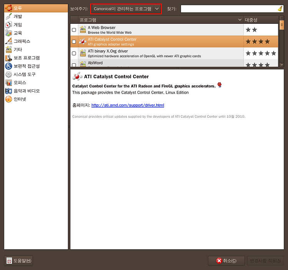This screenshot has width=288, height=270.
Task: Click ATI binary X.Org driver package icon
Action: coord(83,53)
